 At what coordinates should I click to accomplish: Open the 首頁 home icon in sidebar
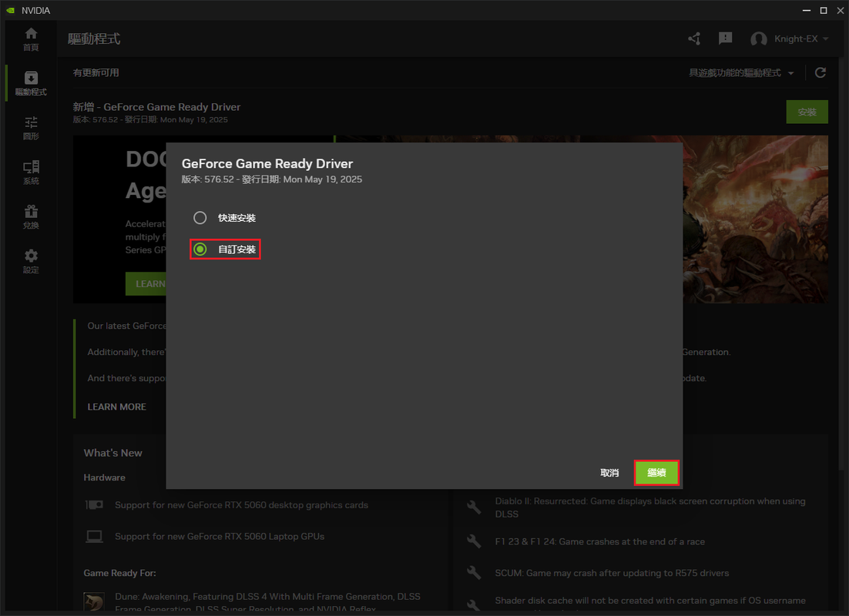pos(31,34)
